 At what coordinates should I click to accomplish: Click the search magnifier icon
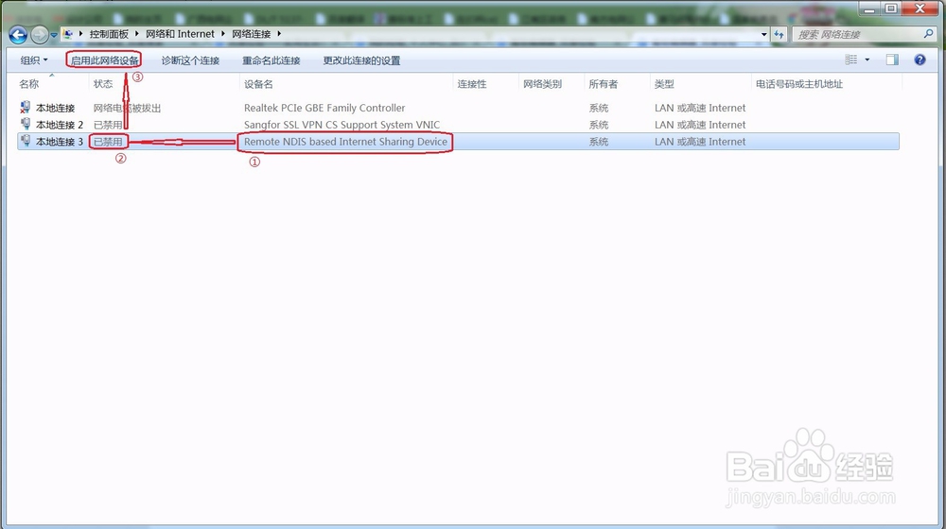pyautogui.click(x=929, y=34)
